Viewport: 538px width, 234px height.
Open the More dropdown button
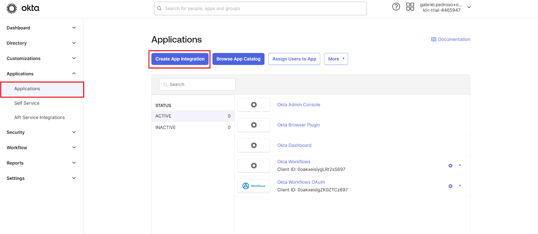coord(336,59)
